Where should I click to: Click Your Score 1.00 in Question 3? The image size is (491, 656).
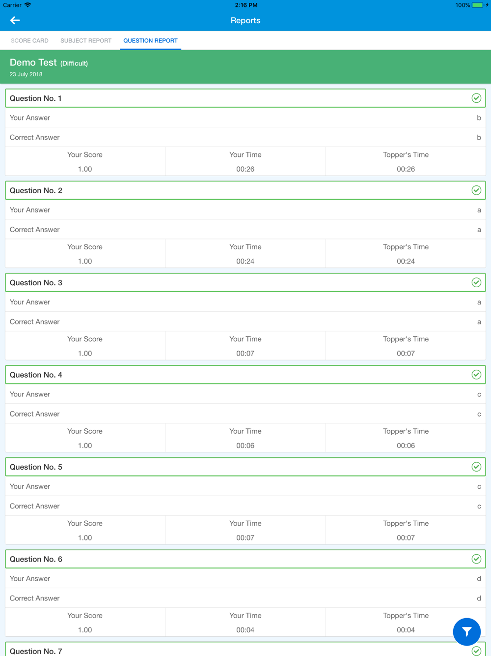(85, 346)
